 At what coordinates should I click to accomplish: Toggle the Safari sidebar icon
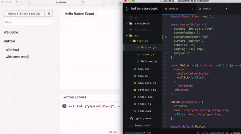pos(29,2)
